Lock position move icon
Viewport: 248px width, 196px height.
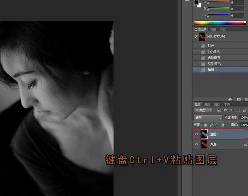pyautogui.click(x=217, y=125)
